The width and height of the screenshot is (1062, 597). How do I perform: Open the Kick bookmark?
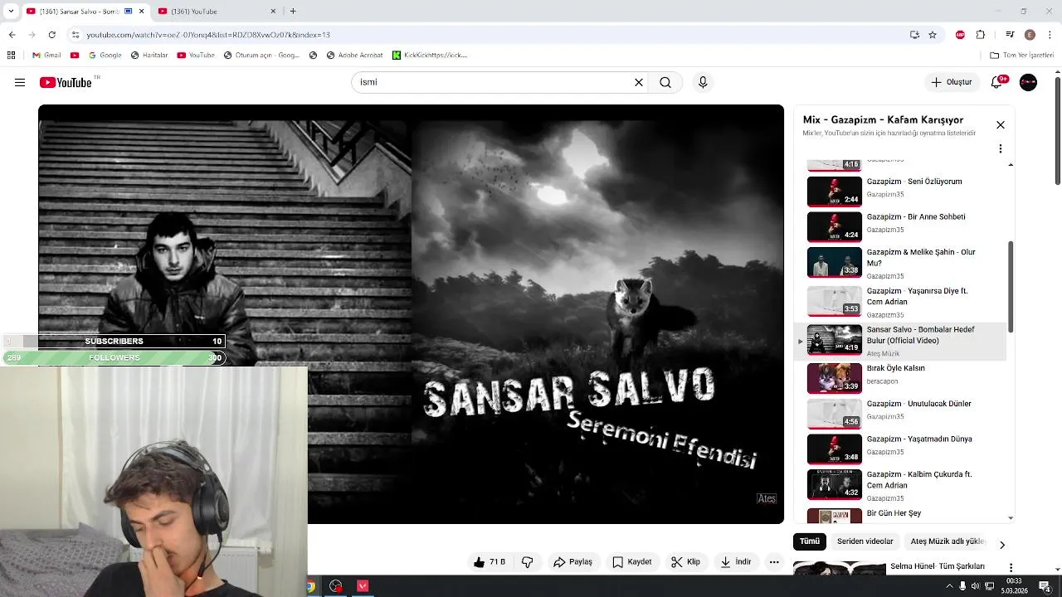430,56
